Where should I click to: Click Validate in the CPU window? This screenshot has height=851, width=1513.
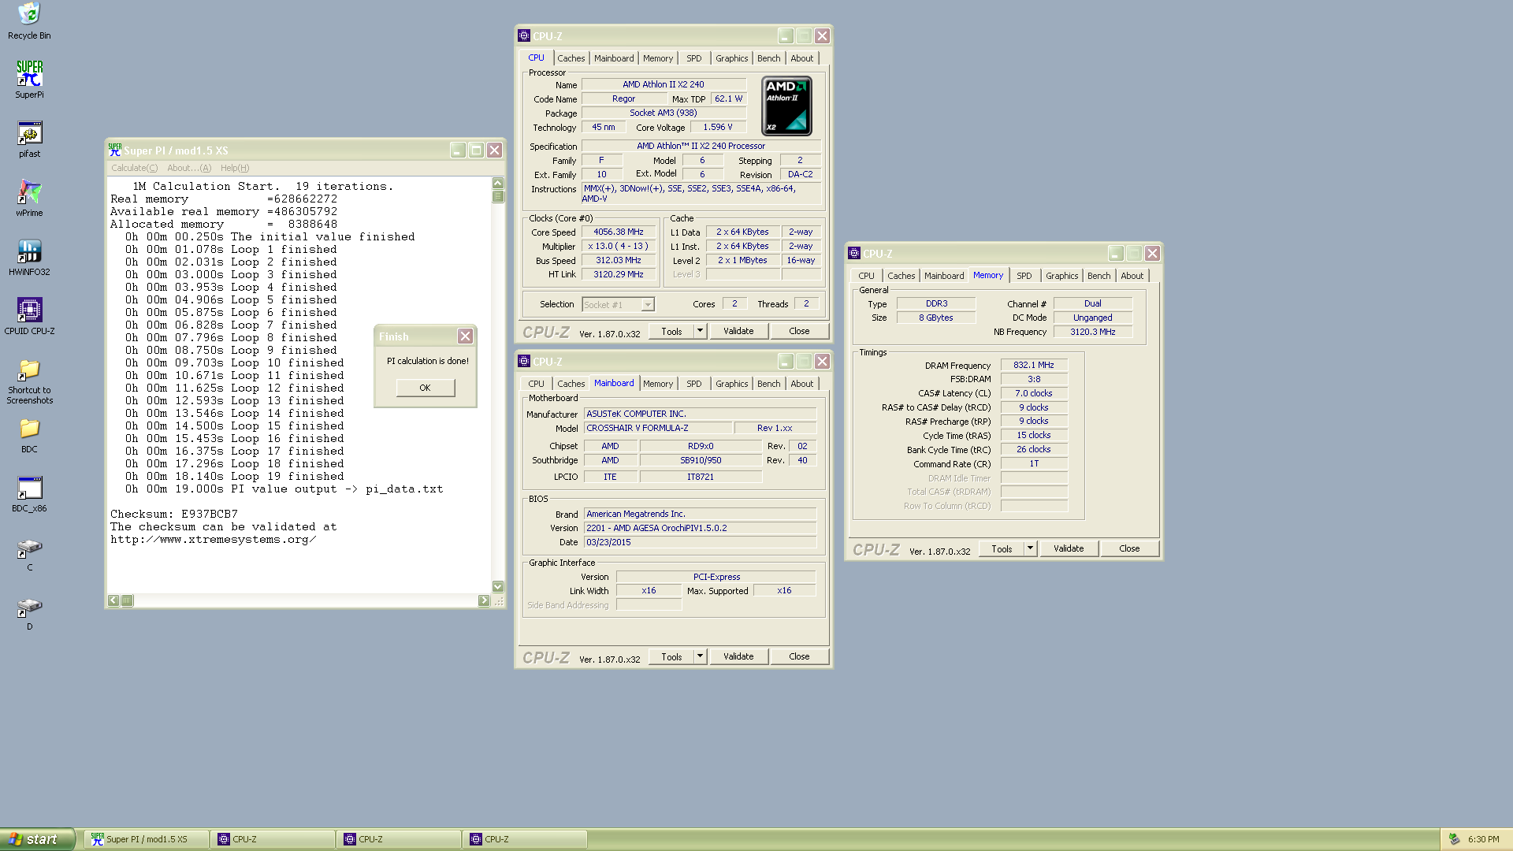pyautogui.click(x=738, y=331)
